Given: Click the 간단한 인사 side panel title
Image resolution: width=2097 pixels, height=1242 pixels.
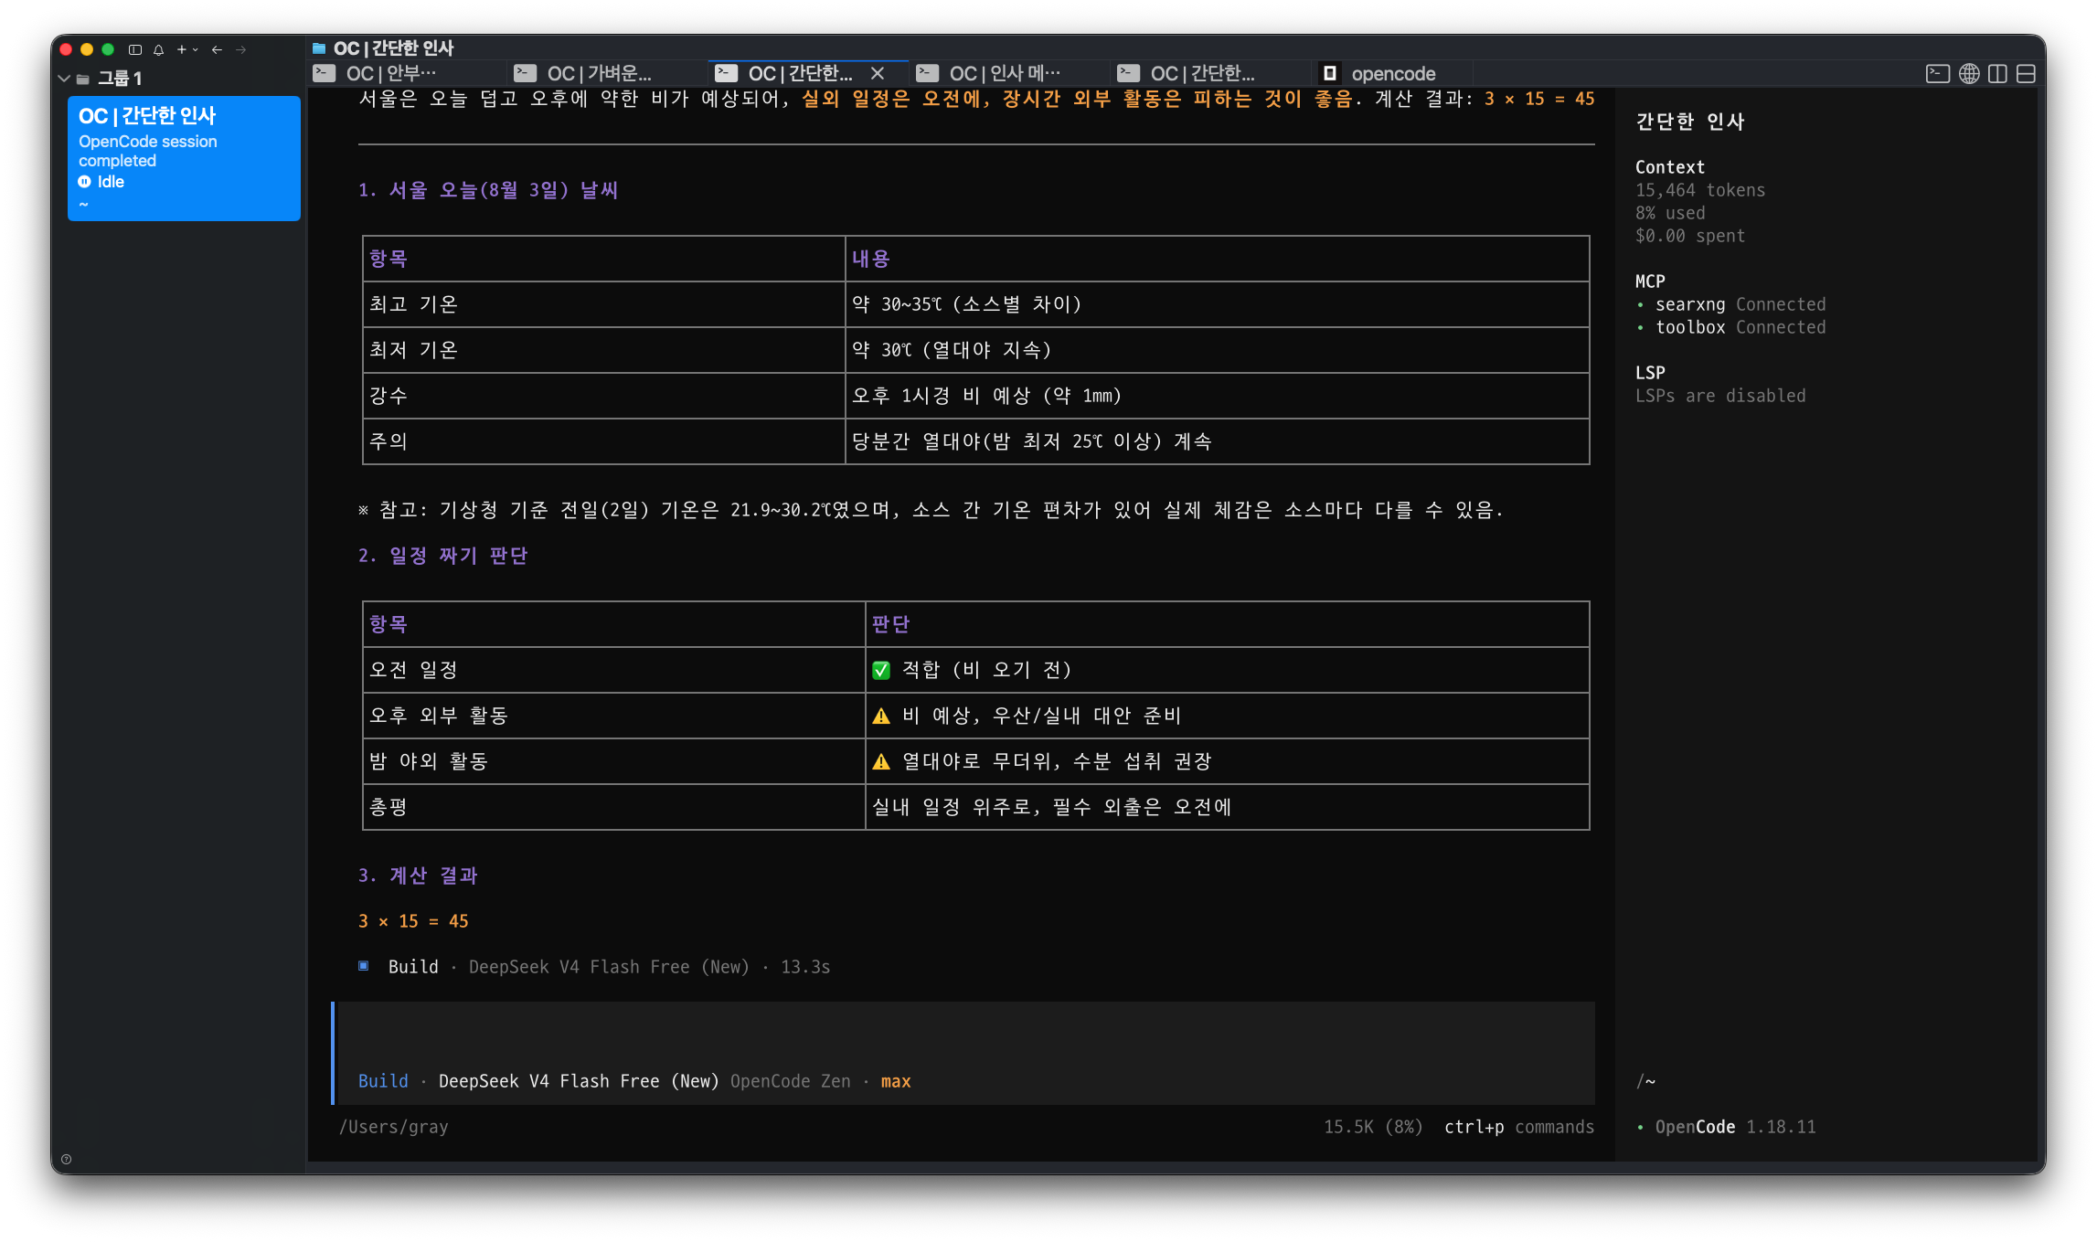Looking at the screenshot, I should tap(1690, 122).
